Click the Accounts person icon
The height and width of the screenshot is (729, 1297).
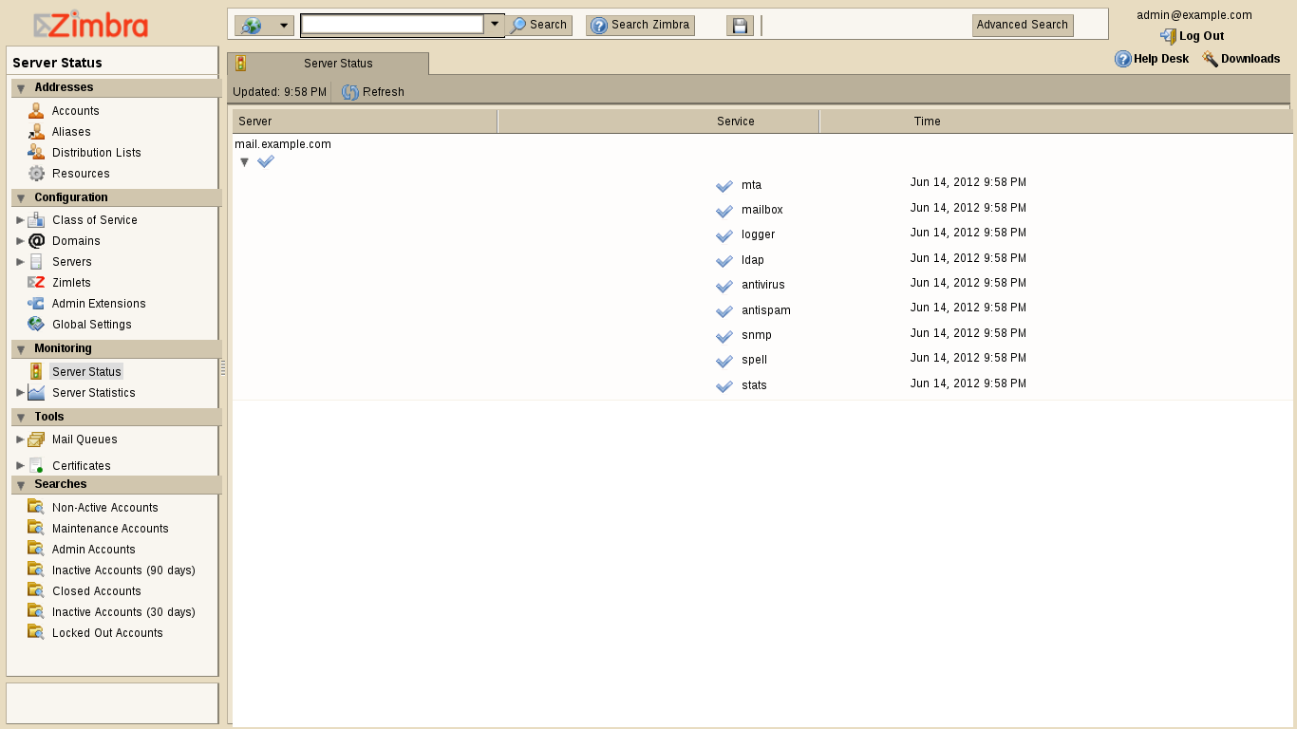36,111
